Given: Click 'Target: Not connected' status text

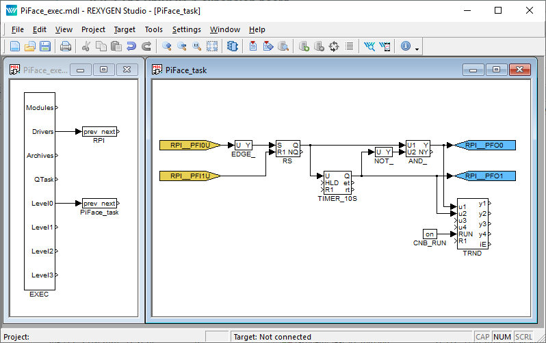Looking at the screenshot, I should 272,337.
